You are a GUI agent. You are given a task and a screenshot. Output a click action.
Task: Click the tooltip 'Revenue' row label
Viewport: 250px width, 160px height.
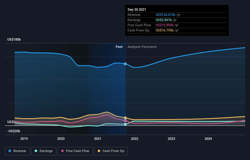(x=134, y=15)
